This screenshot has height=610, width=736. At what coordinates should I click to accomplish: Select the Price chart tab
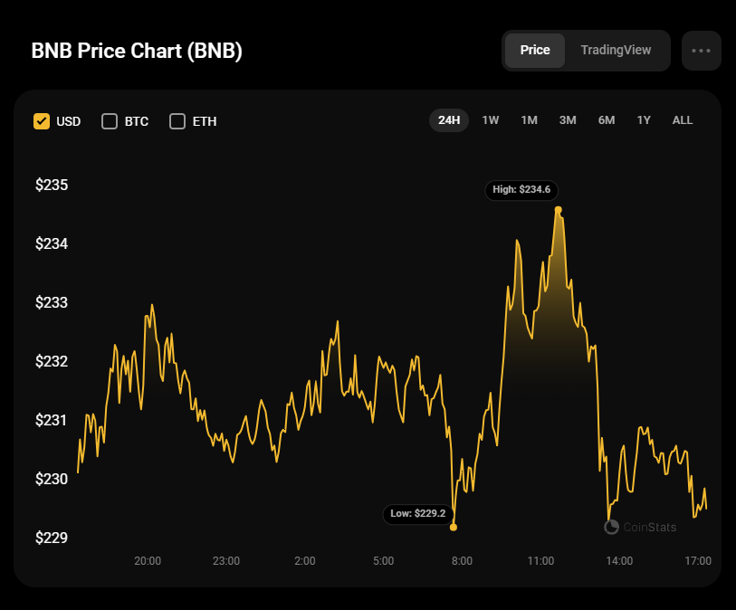[535, 51]
